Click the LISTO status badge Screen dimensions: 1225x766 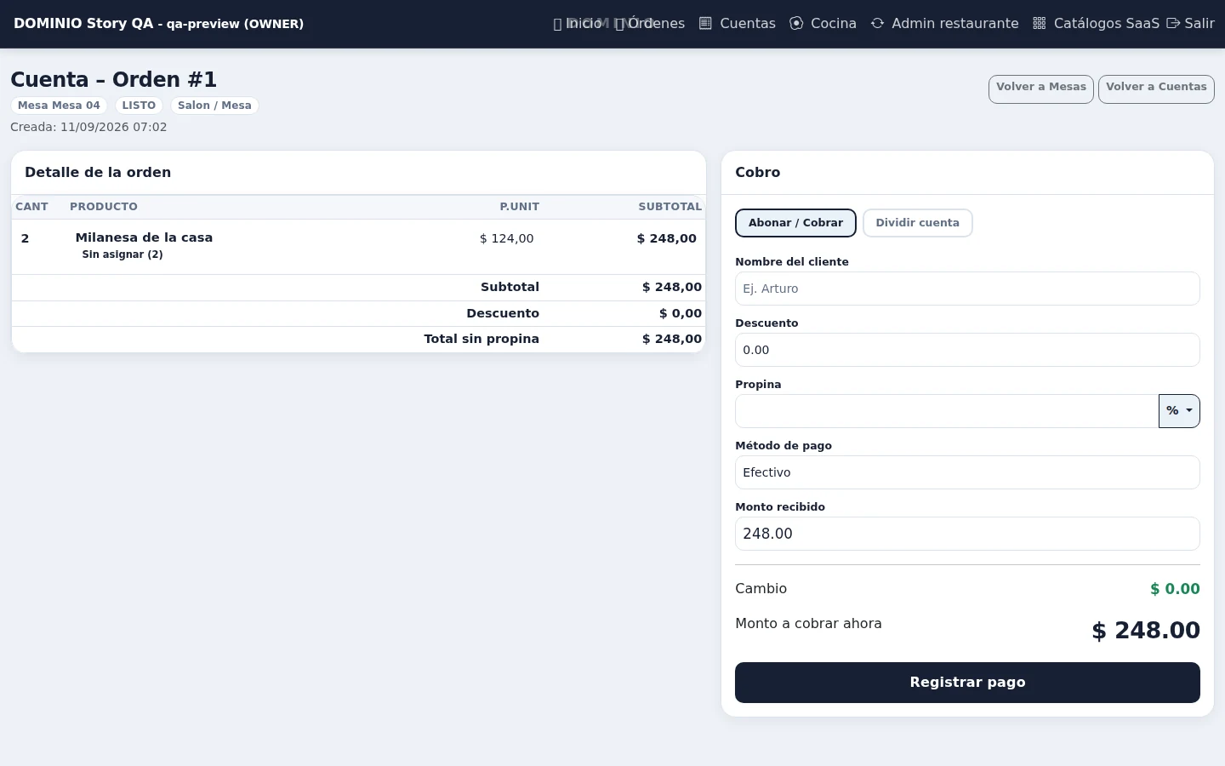click(x=139, y=106)
